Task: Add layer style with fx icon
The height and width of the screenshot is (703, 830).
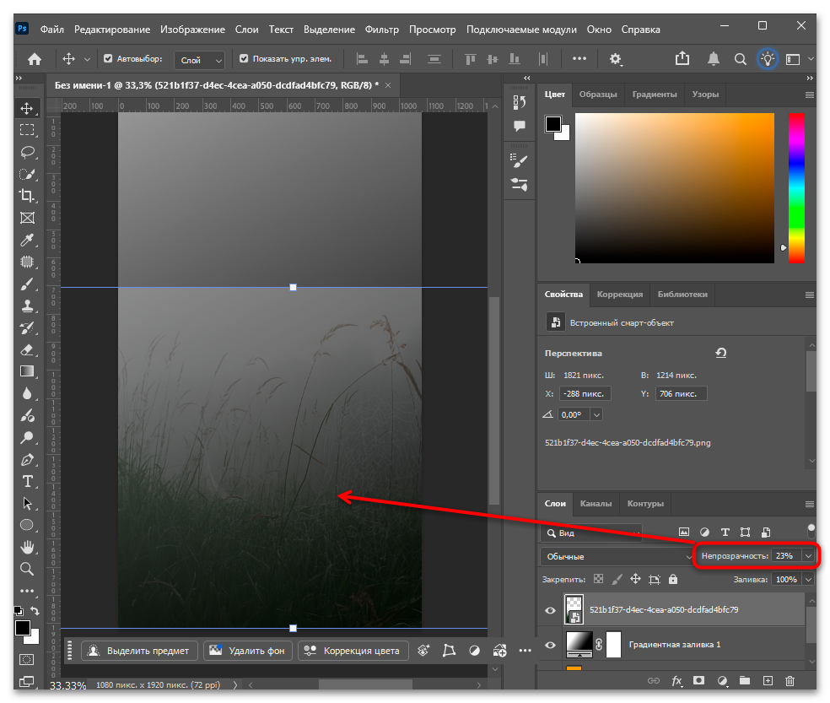Action: click(x=676, y=681)
